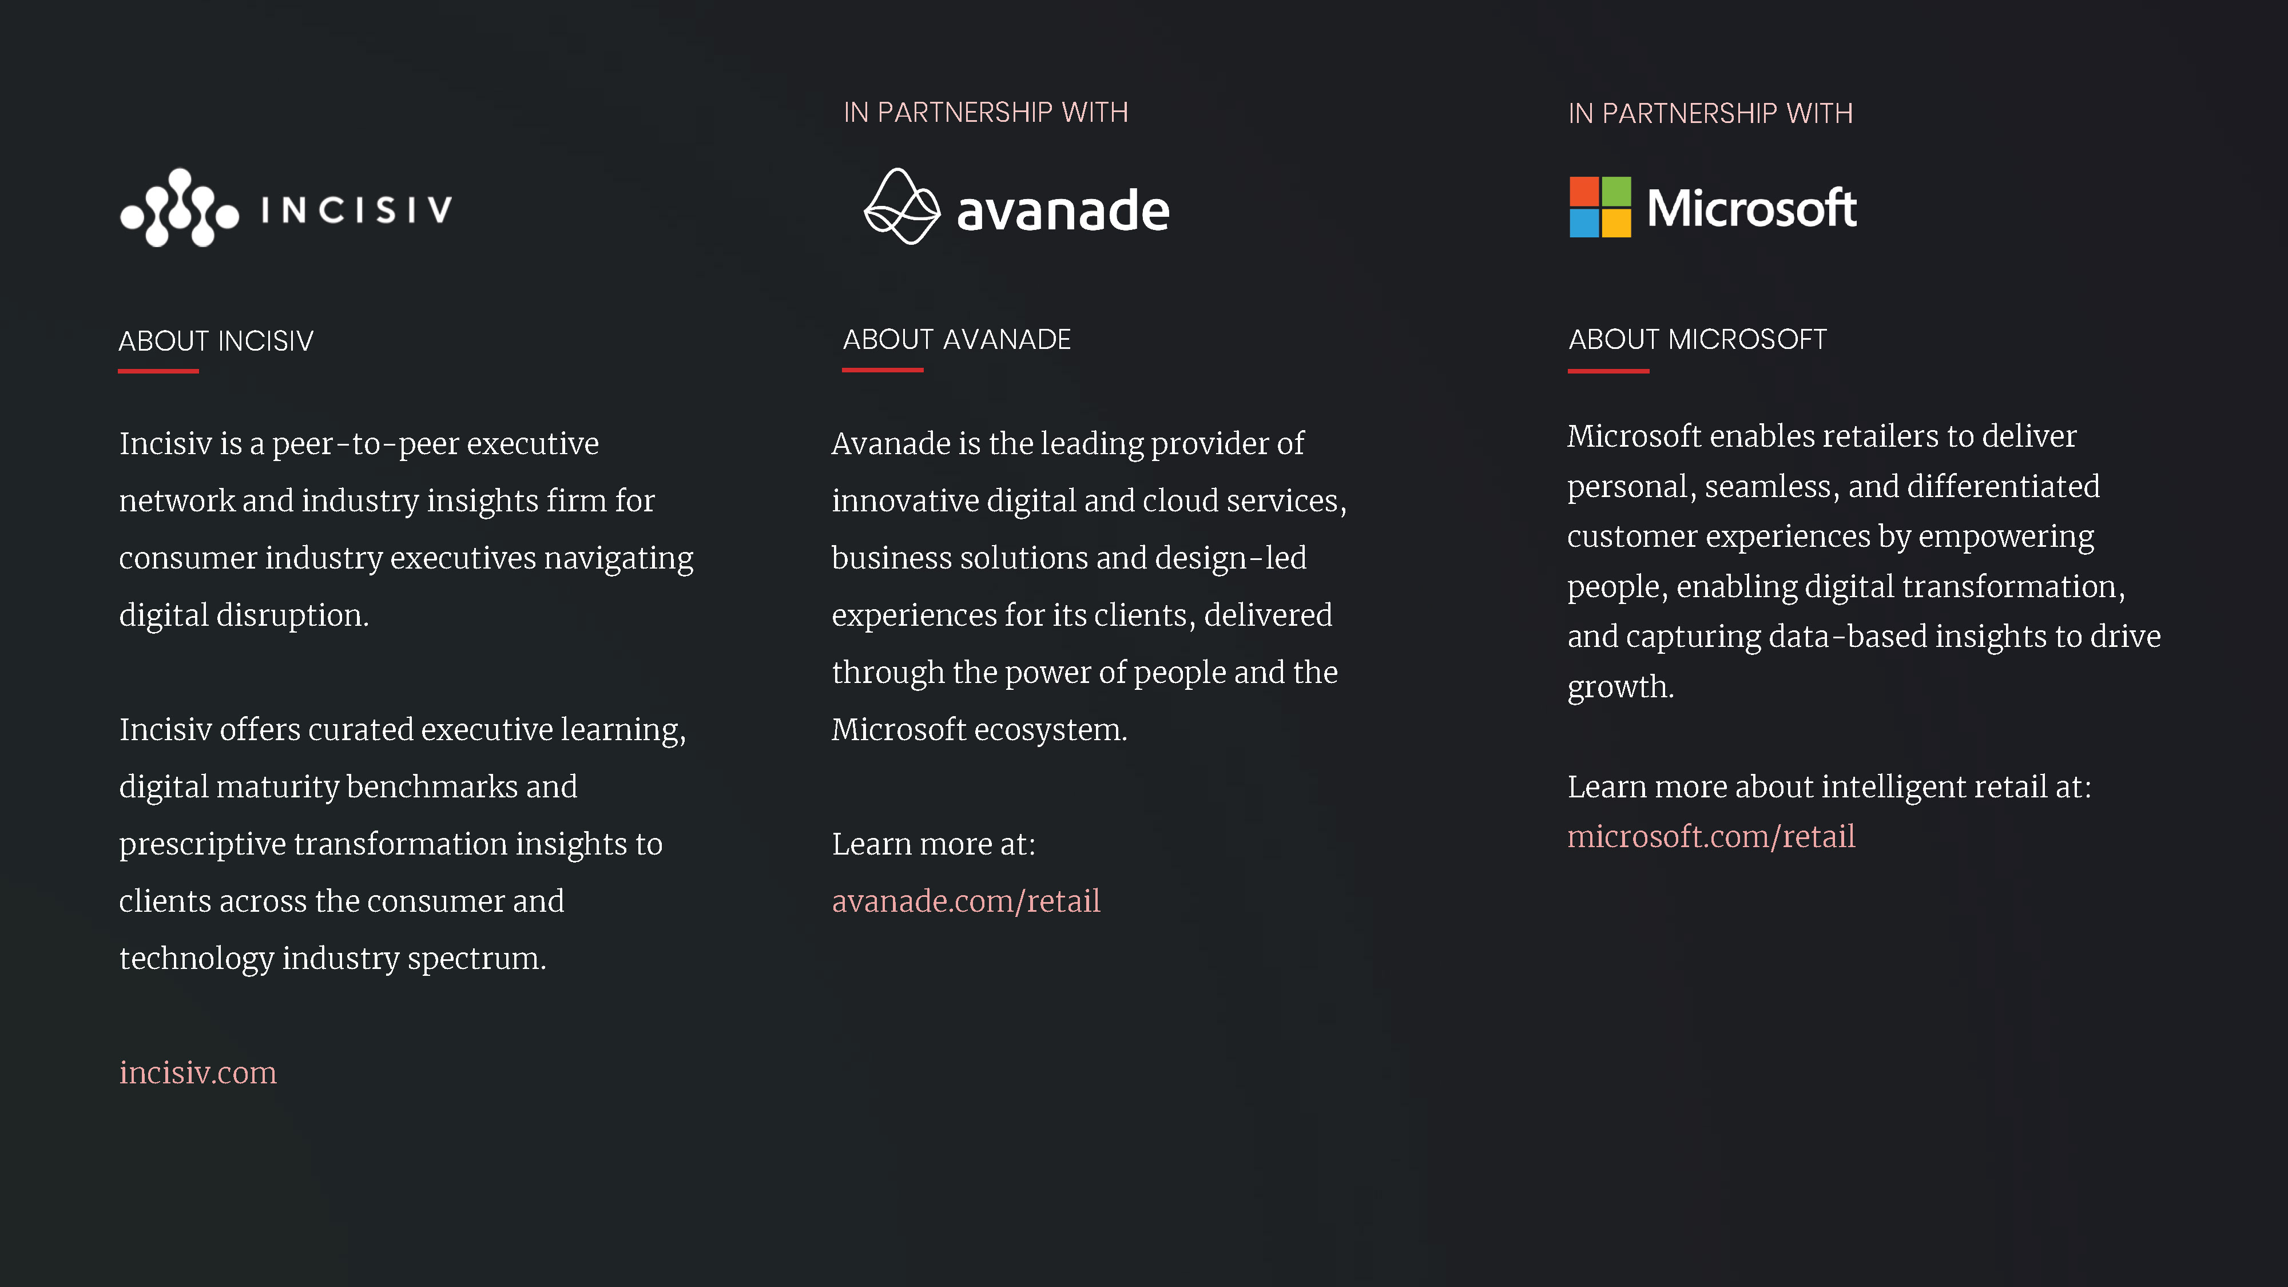Click IN PARTNERSHIP WITH label above Microsoft
This screenshot has height=1287, width=2288.
1711,114
